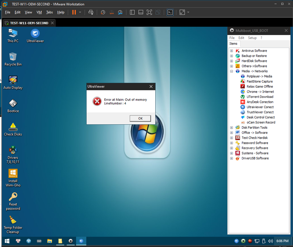Click the VMware stretch guest icon
This screenshot has width=293, height=247.
point(182,12)
